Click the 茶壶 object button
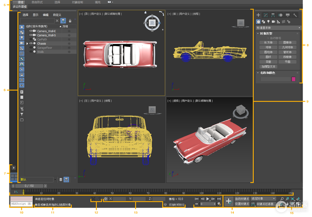Image resolution: width=312 pixels, height=217 pixels. coord(268,62)
